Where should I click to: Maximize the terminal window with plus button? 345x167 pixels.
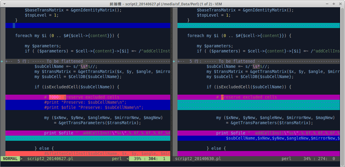pyautogui.click(x=333, y=4)
